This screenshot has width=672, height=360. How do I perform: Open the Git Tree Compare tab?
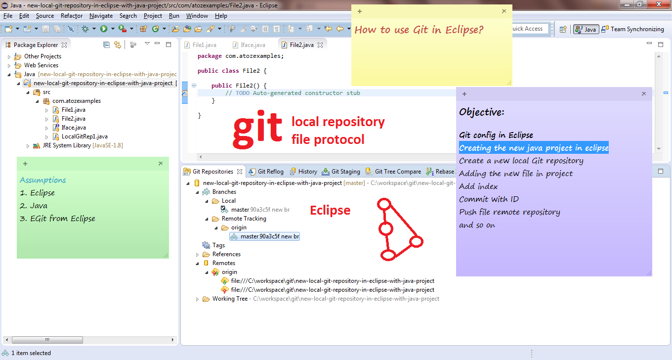pos(393,172)
